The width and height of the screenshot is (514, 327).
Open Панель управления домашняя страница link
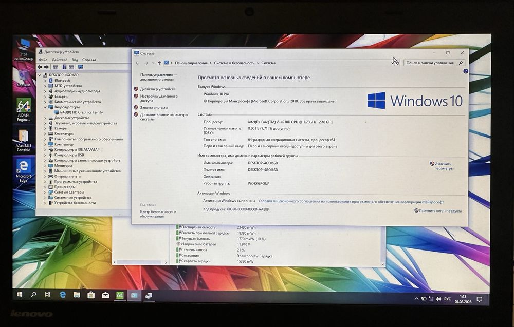click(159, 77)
